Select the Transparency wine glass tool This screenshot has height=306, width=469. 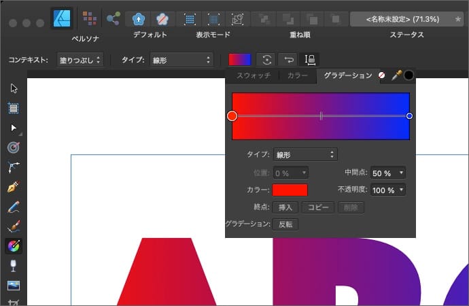pos(13,266)
